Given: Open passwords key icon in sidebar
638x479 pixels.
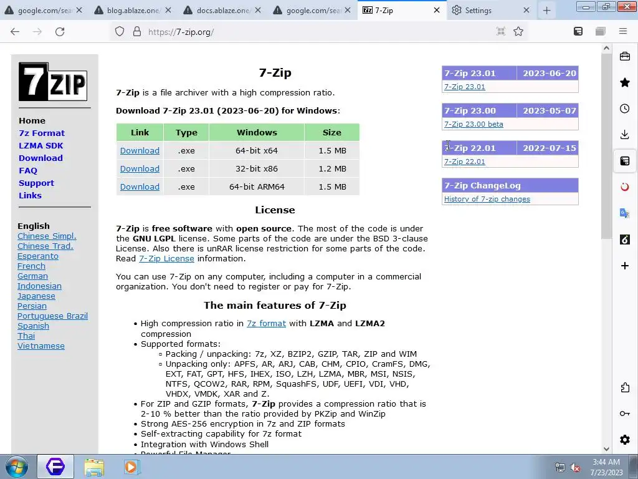Looking at the screenshot, I should click(x=624, y=414).
